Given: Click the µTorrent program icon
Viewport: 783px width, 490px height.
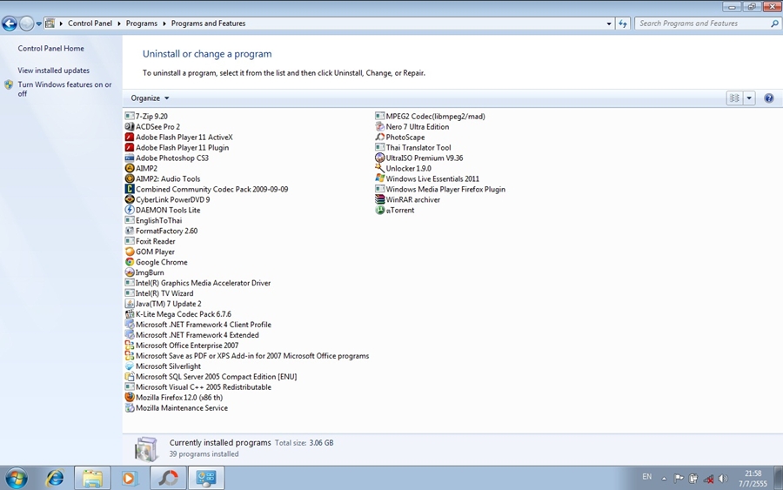Looking at the screenshot, I should coord(379,210).
